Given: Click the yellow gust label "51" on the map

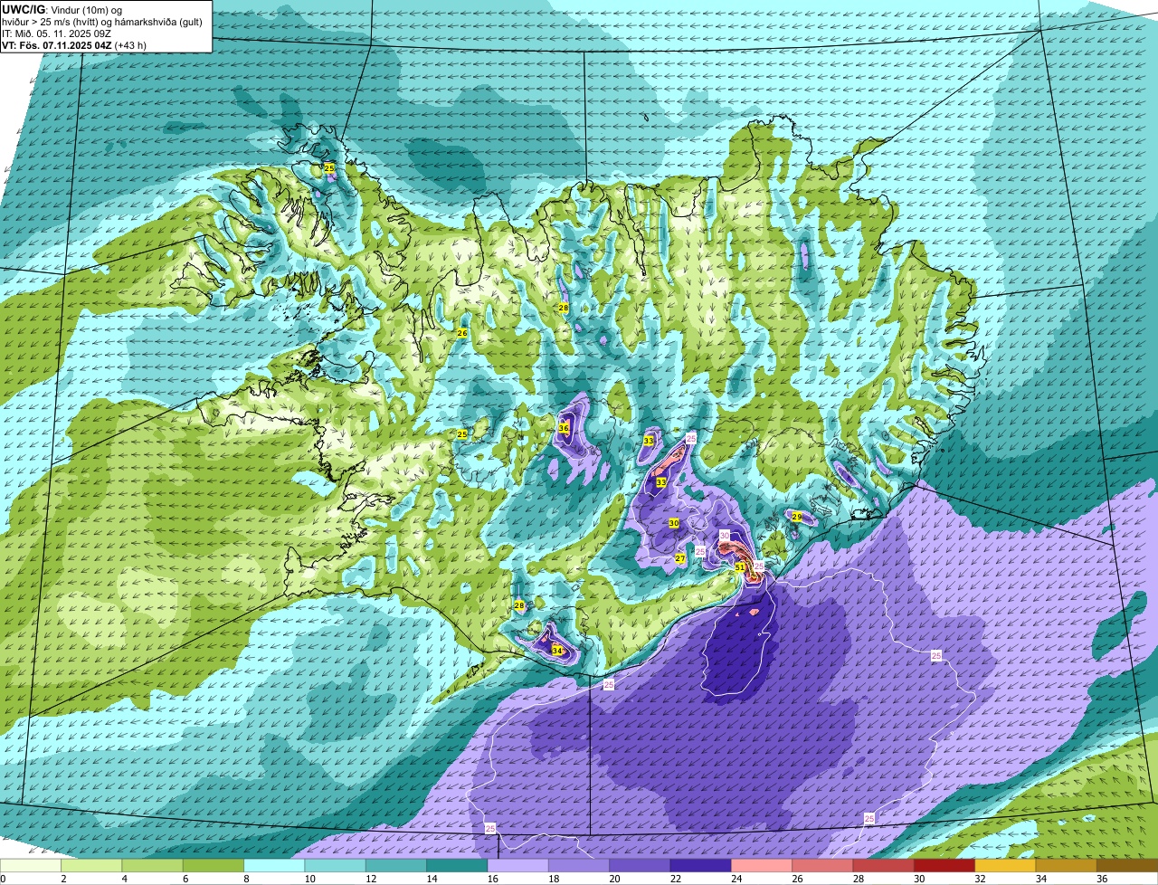Looking at the screenshot, I should (739, 567).
